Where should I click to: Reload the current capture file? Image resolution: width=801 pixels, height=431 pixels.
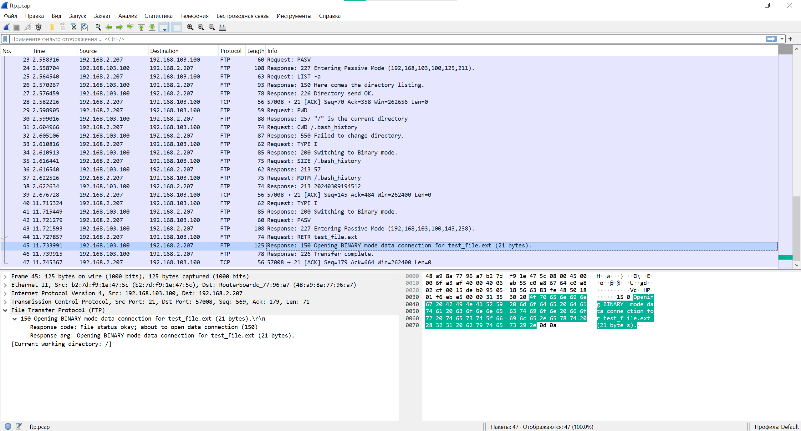(x=84, y=27)
